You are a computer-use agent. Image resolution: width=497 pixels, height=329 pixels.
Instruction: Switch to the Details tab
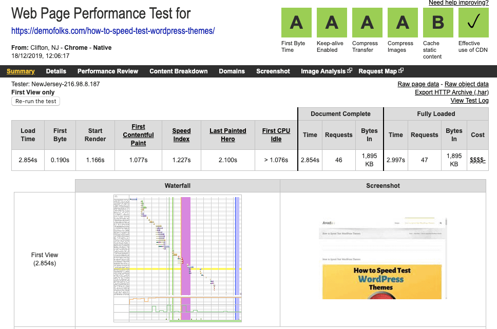click(56, 71)
